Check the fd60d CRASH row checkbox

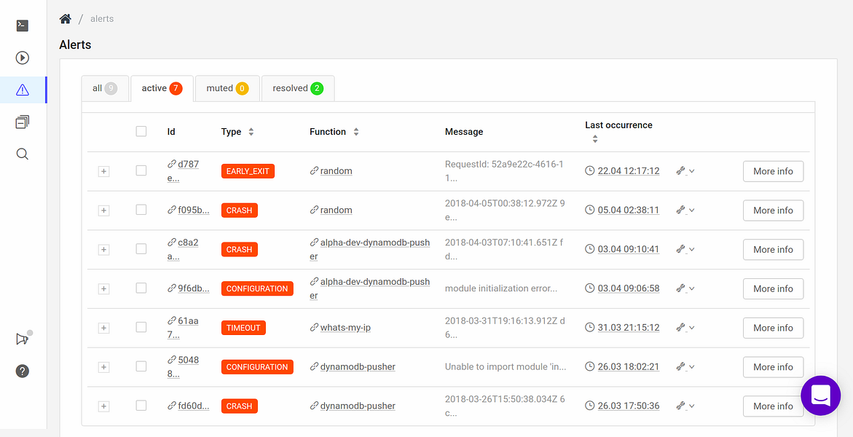pyautogui.click(x=141, y=406)
